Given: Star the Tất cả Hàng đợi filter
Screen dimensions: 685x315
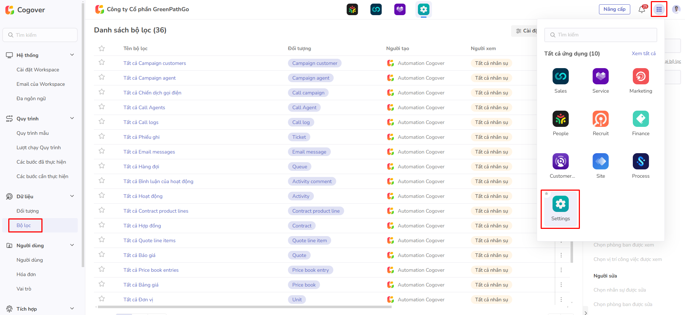Looking at the screenshot, I should pos(102,166).
